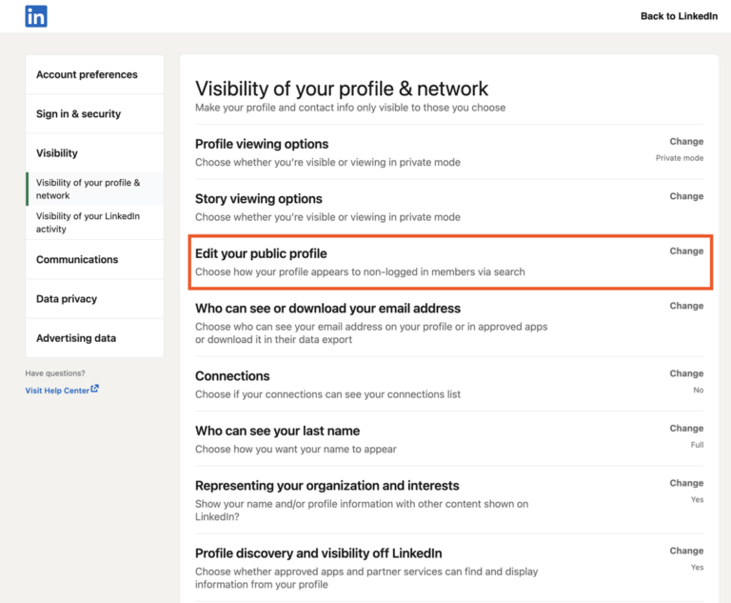731x603 pixels.
Task: Select Visibility of your LinkedIn activity
Action: point(88,222)
